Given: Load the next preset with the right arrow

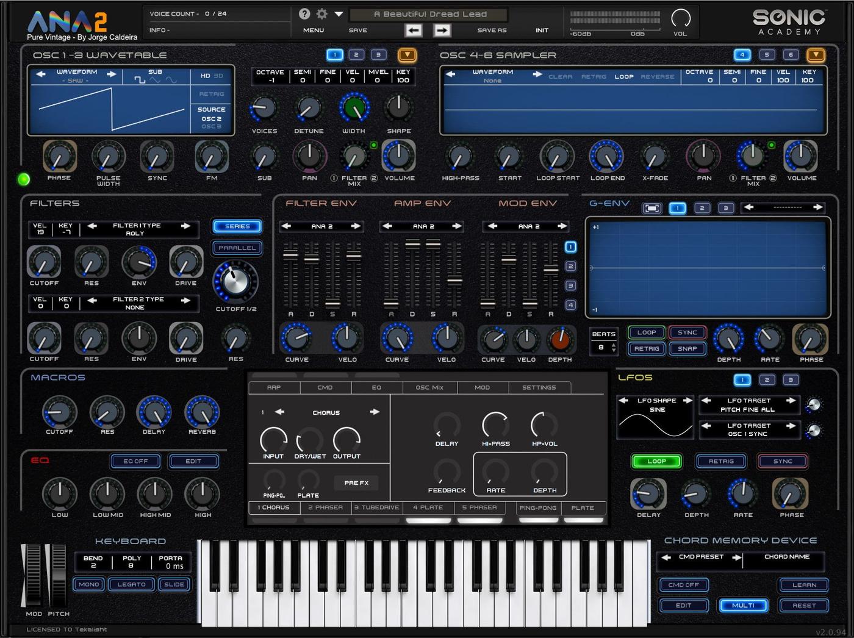Looking at the screenshot, I should click(442, 30).
